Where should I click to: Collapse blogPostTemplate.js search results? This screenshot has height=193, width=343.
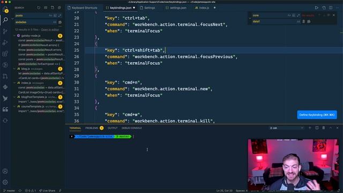14,97
